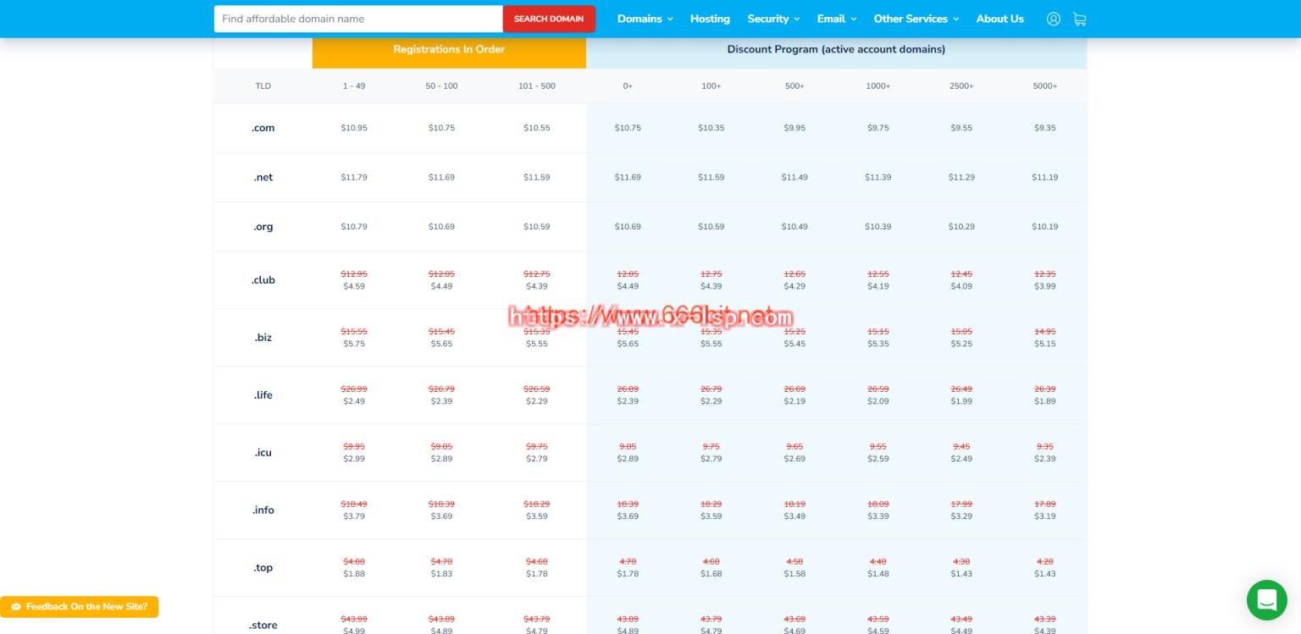Screen dimensions: 1301x634
Task: Click the .org price $10.19
Action: click(x=1045, y=227)
